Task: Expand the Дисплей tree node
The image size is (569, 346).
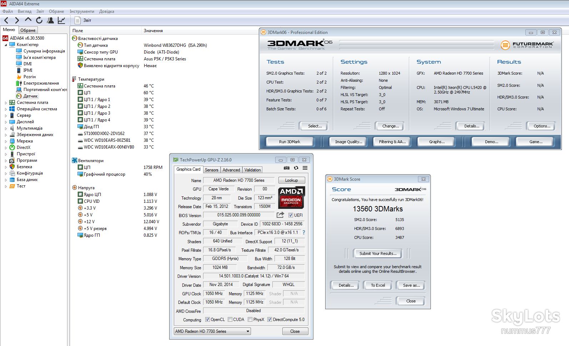Action: tap(6, 122)
